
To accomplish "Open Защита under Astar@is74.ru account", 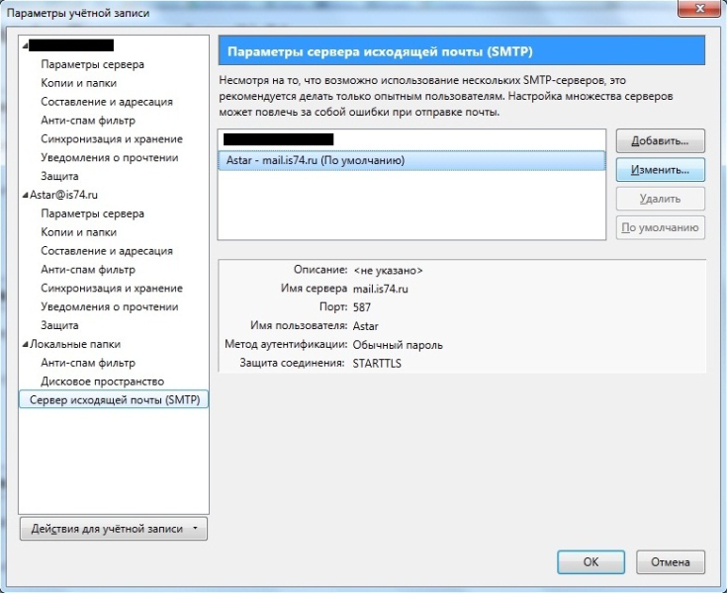I will coord(59,325).
